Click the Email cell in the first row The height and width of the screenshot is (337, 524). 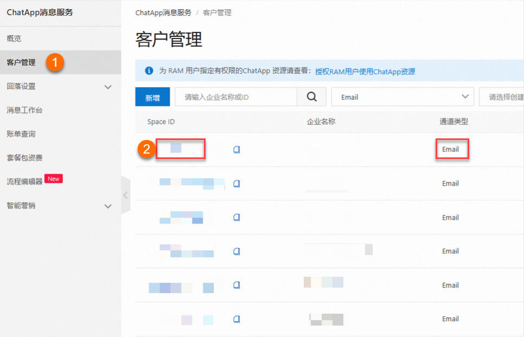(x=450, y=149)
